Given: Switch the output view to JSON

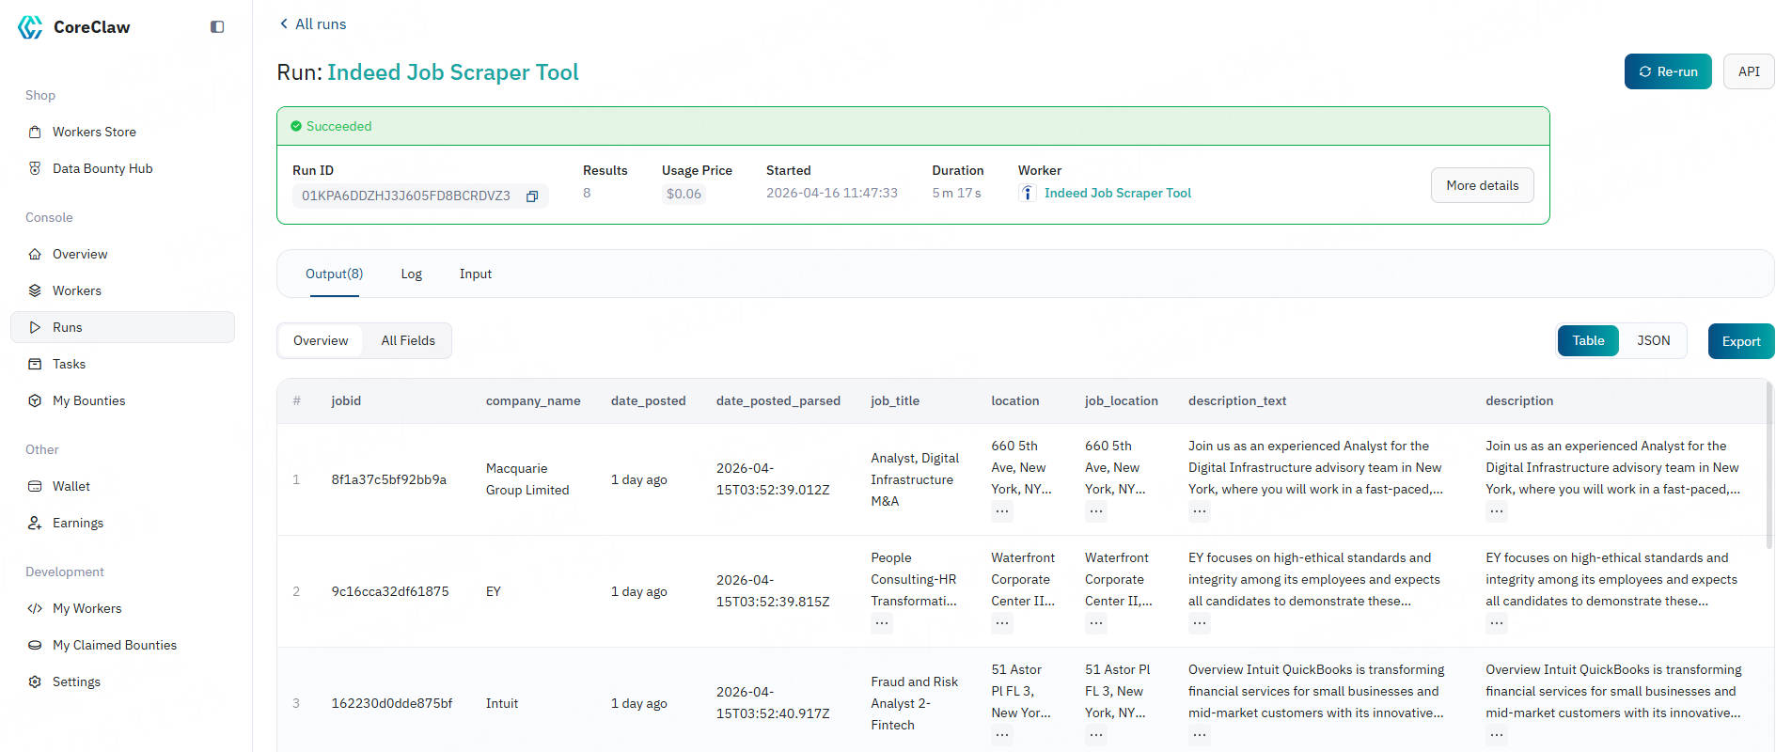Looking at the screenshot, I should coord(1653,340).
